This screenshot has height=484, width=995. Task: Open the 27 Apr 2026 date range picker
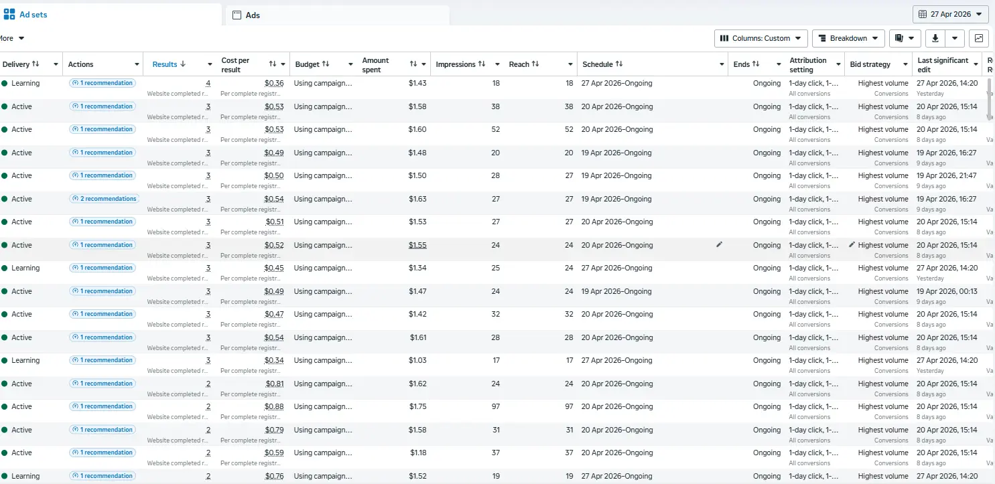coord(951,14)
